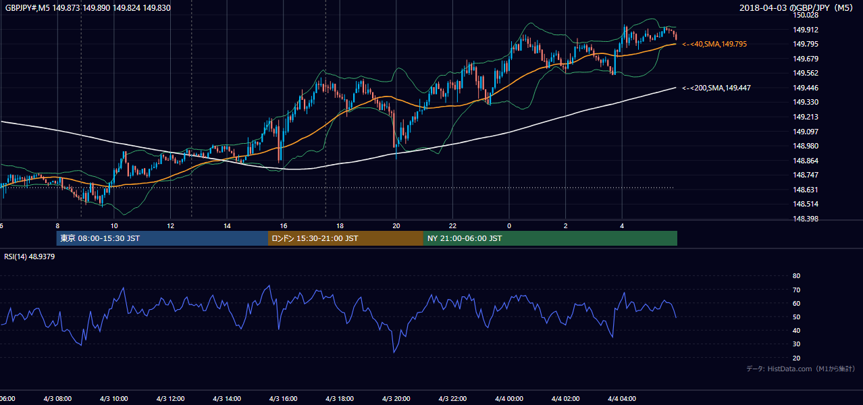Viewport: 863px width, 405px height.
Task: Click the 149.446 price axis label
Action: click(806, 88)
